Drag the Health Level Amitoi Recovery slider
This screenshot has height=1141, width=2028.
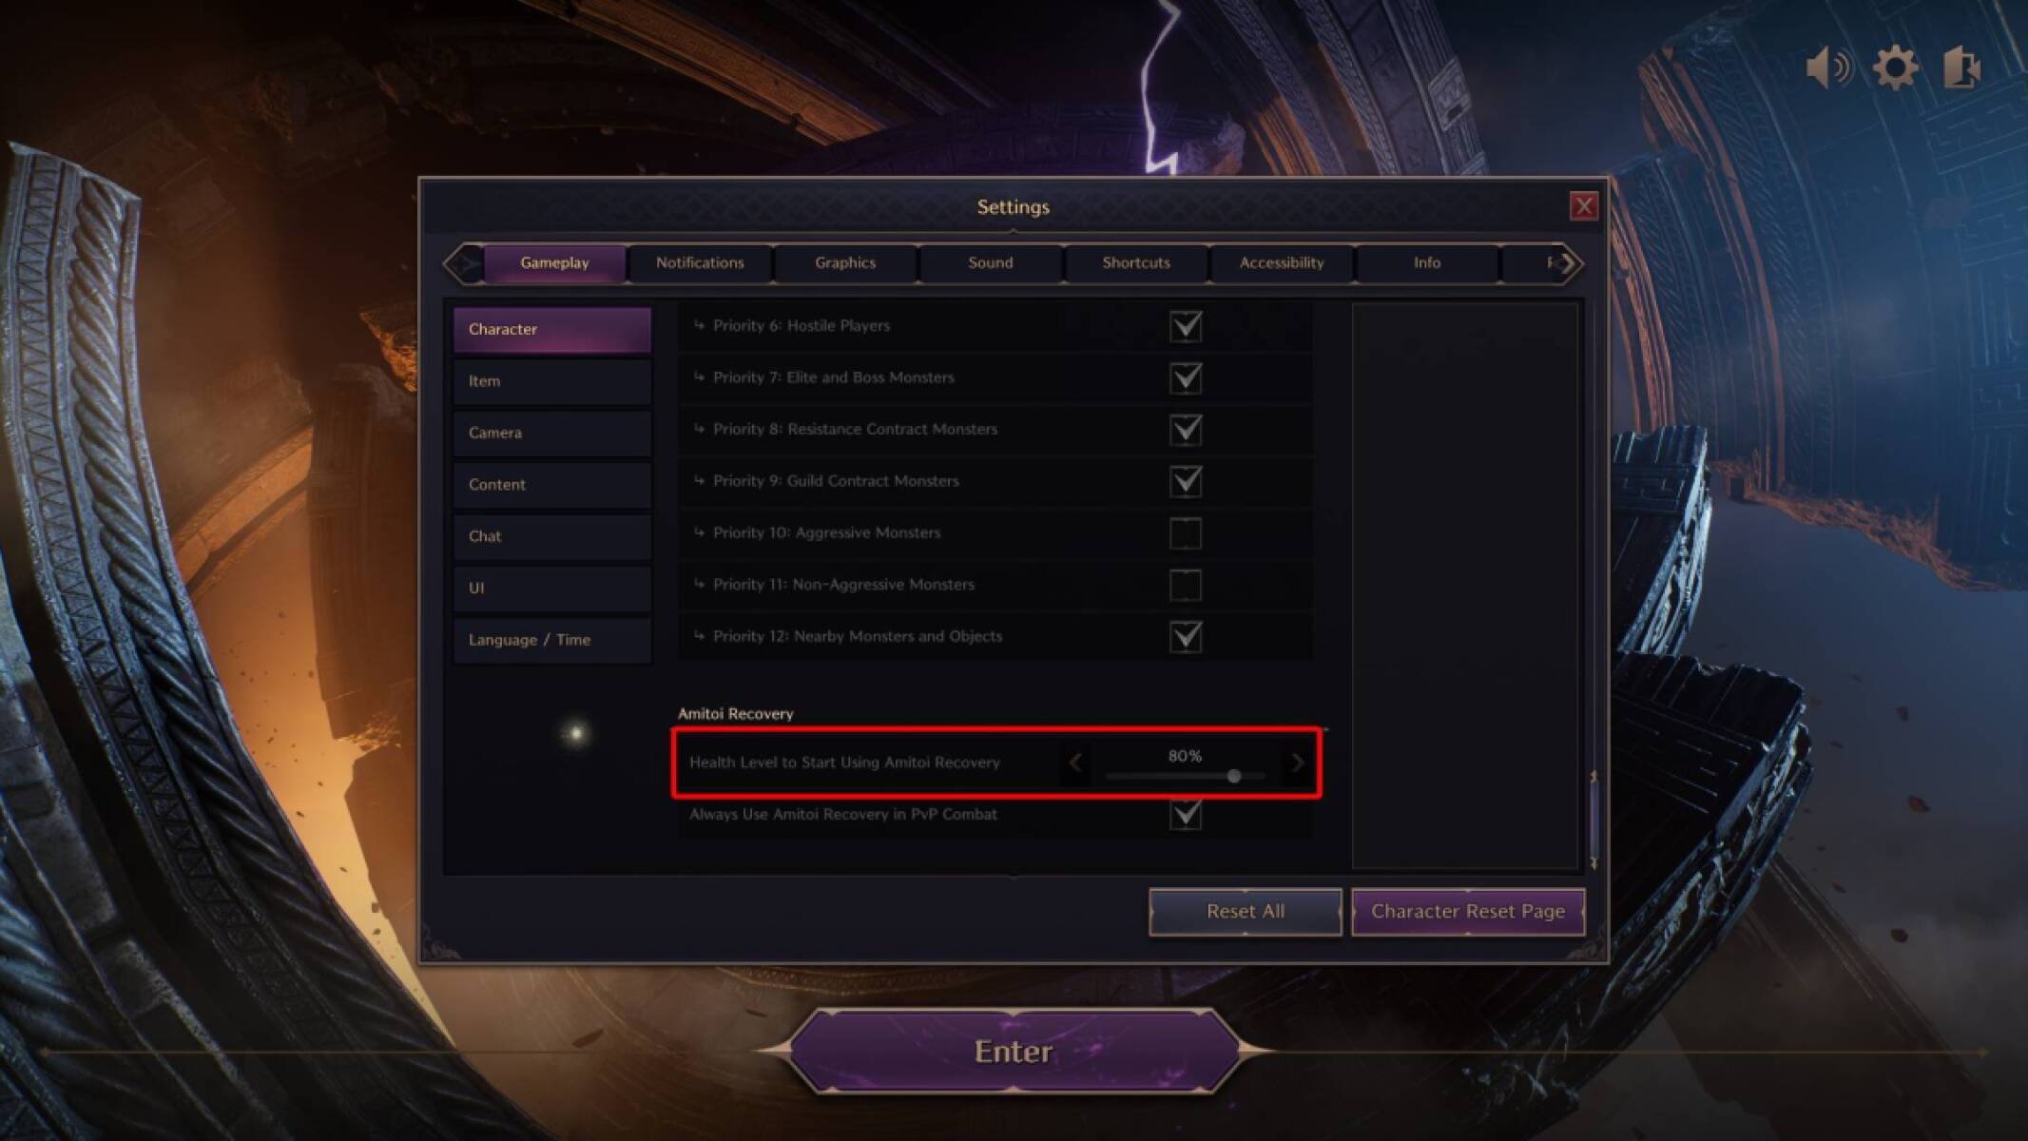[x=1231, y=775]
